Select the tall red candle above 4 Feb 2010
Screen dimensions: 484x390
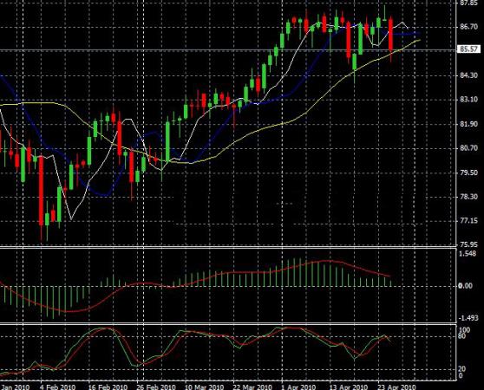(41, 192)
